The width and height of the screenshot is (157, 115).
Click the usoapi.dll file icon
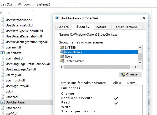pyautogui.click(x=3, y=97)
